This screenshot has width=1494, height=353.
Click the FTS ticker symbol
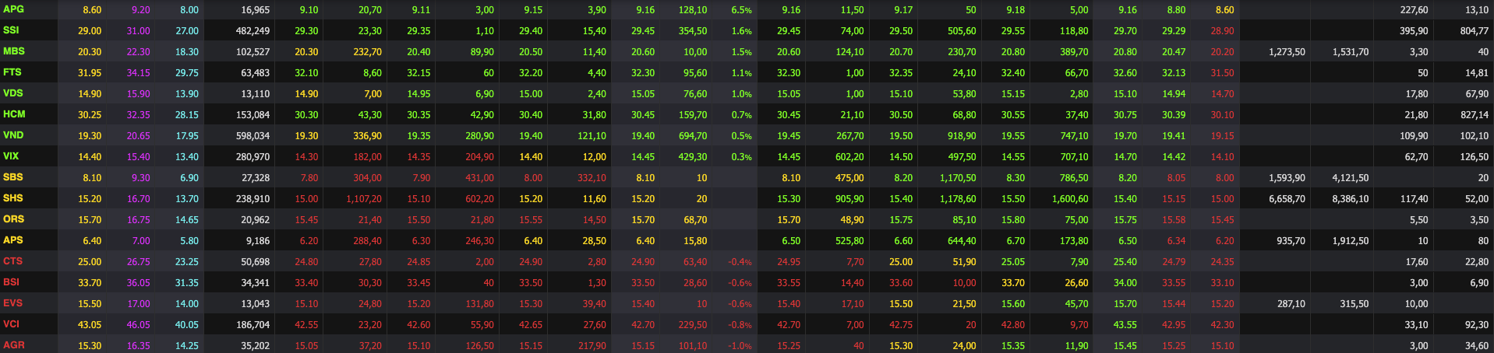pyautogui.click(x=12, y=72)
